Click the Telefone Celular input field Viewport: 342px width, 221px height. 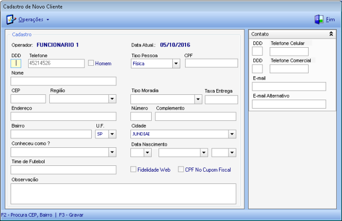coord(289,51)
